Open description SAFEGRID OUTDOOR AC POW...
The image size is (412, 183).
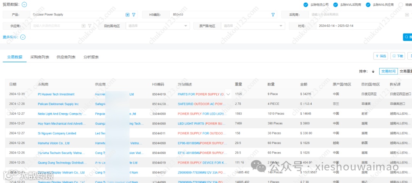click(202, 104)
